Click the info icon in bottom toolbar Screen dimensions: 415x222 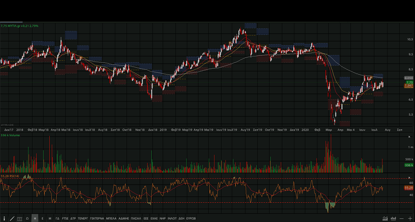pyautogui.click(x=4, y=218)
